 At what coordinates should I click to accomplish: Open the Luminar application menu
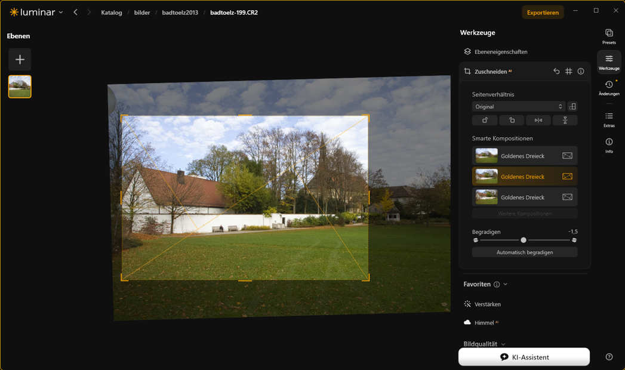pos(36,13)
